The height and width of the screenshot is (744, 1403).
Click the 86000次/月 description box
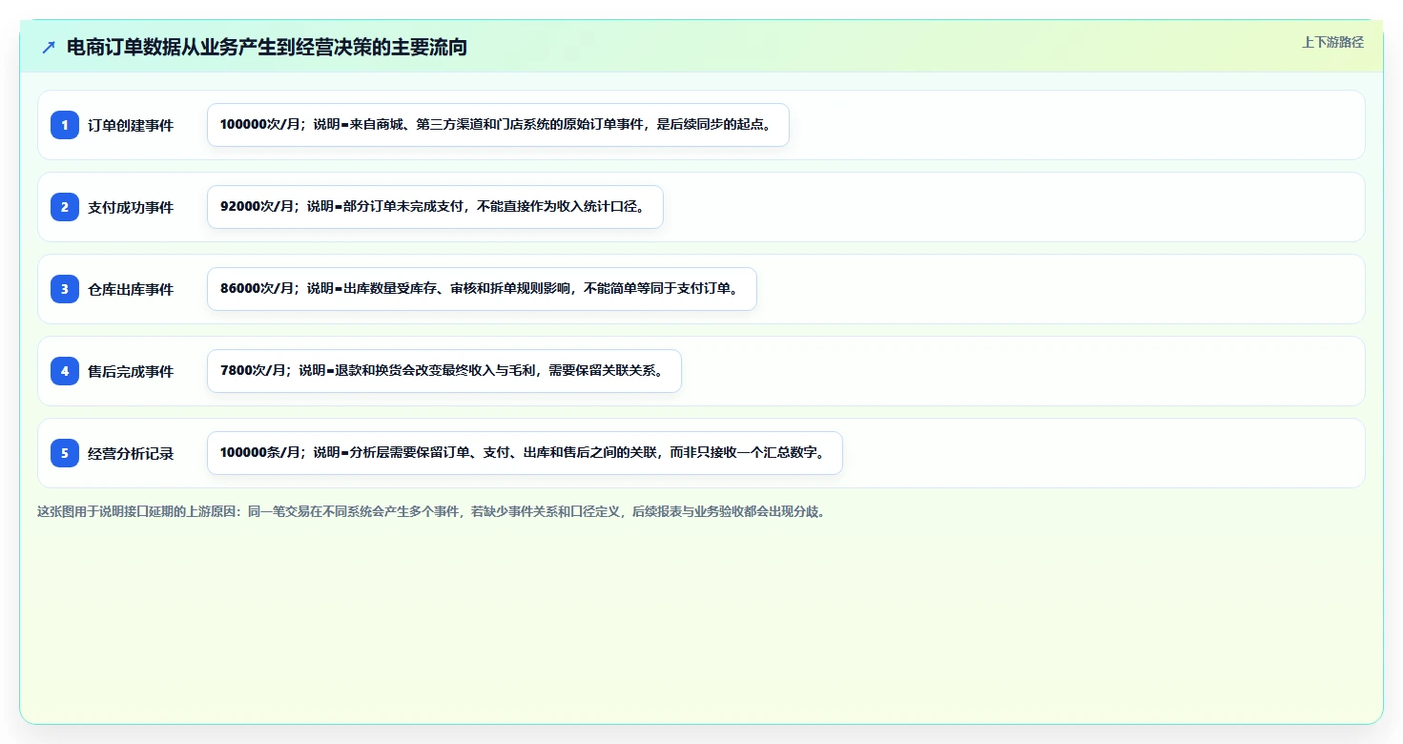pyautogui.click(x=482, y=289)
